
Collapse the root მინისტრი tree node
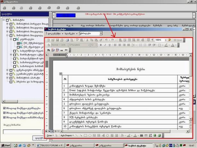coord(4,20)
